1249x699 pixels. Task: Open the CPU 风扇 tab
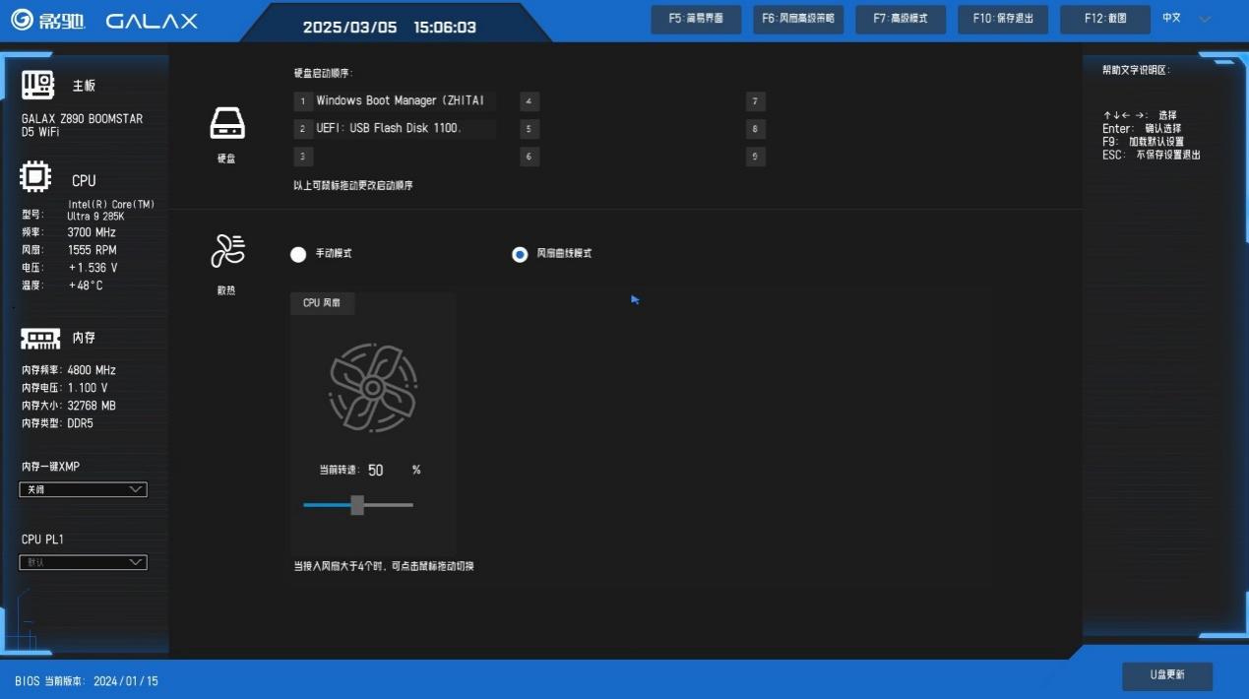(322, 303)
